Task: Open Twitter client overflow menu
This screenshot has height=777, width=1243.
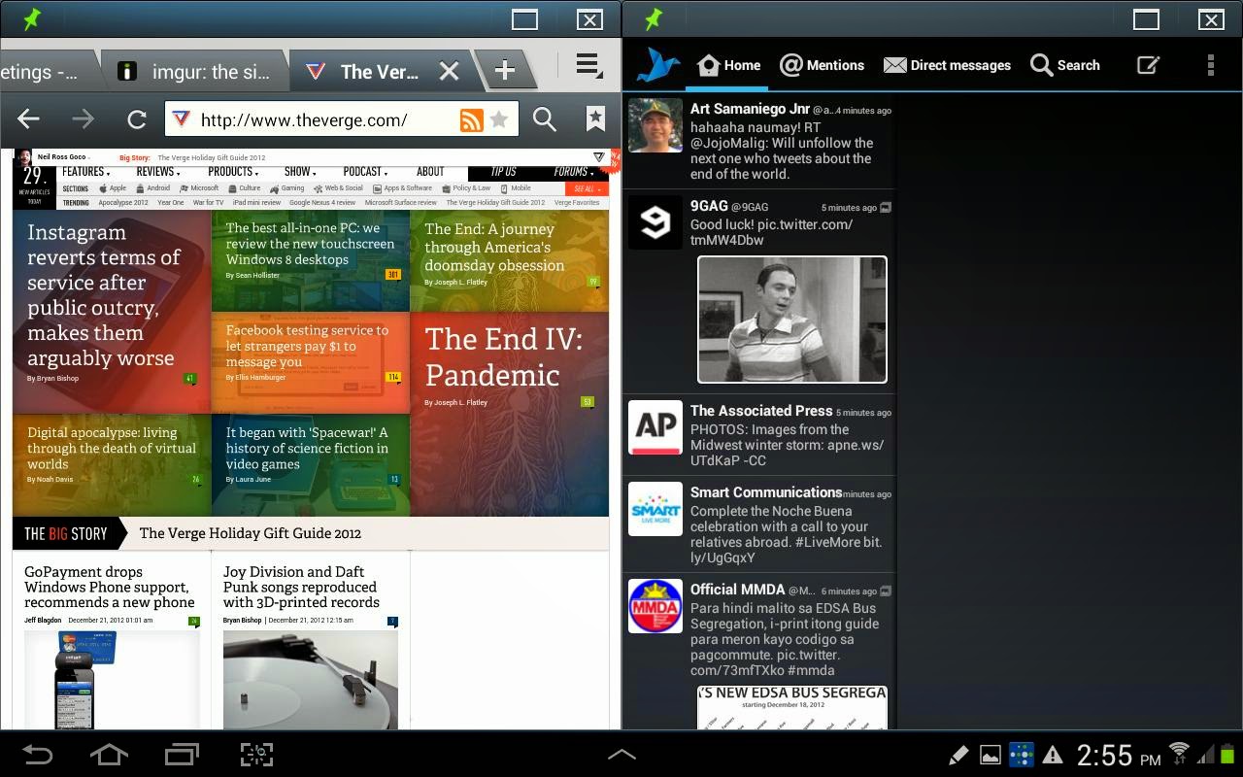Action: click(x=1210, y=65)
